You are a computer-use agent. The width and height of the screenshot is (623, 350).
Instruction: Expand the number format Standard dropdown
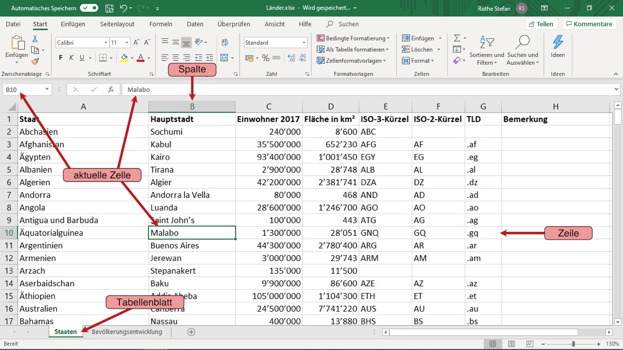(x=304, y=43)
